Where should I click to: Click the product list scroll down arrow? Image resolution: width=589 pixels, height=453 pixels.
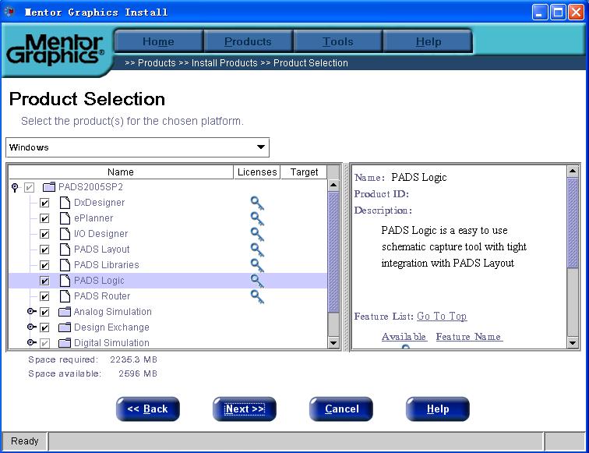[x=333, y=342]
